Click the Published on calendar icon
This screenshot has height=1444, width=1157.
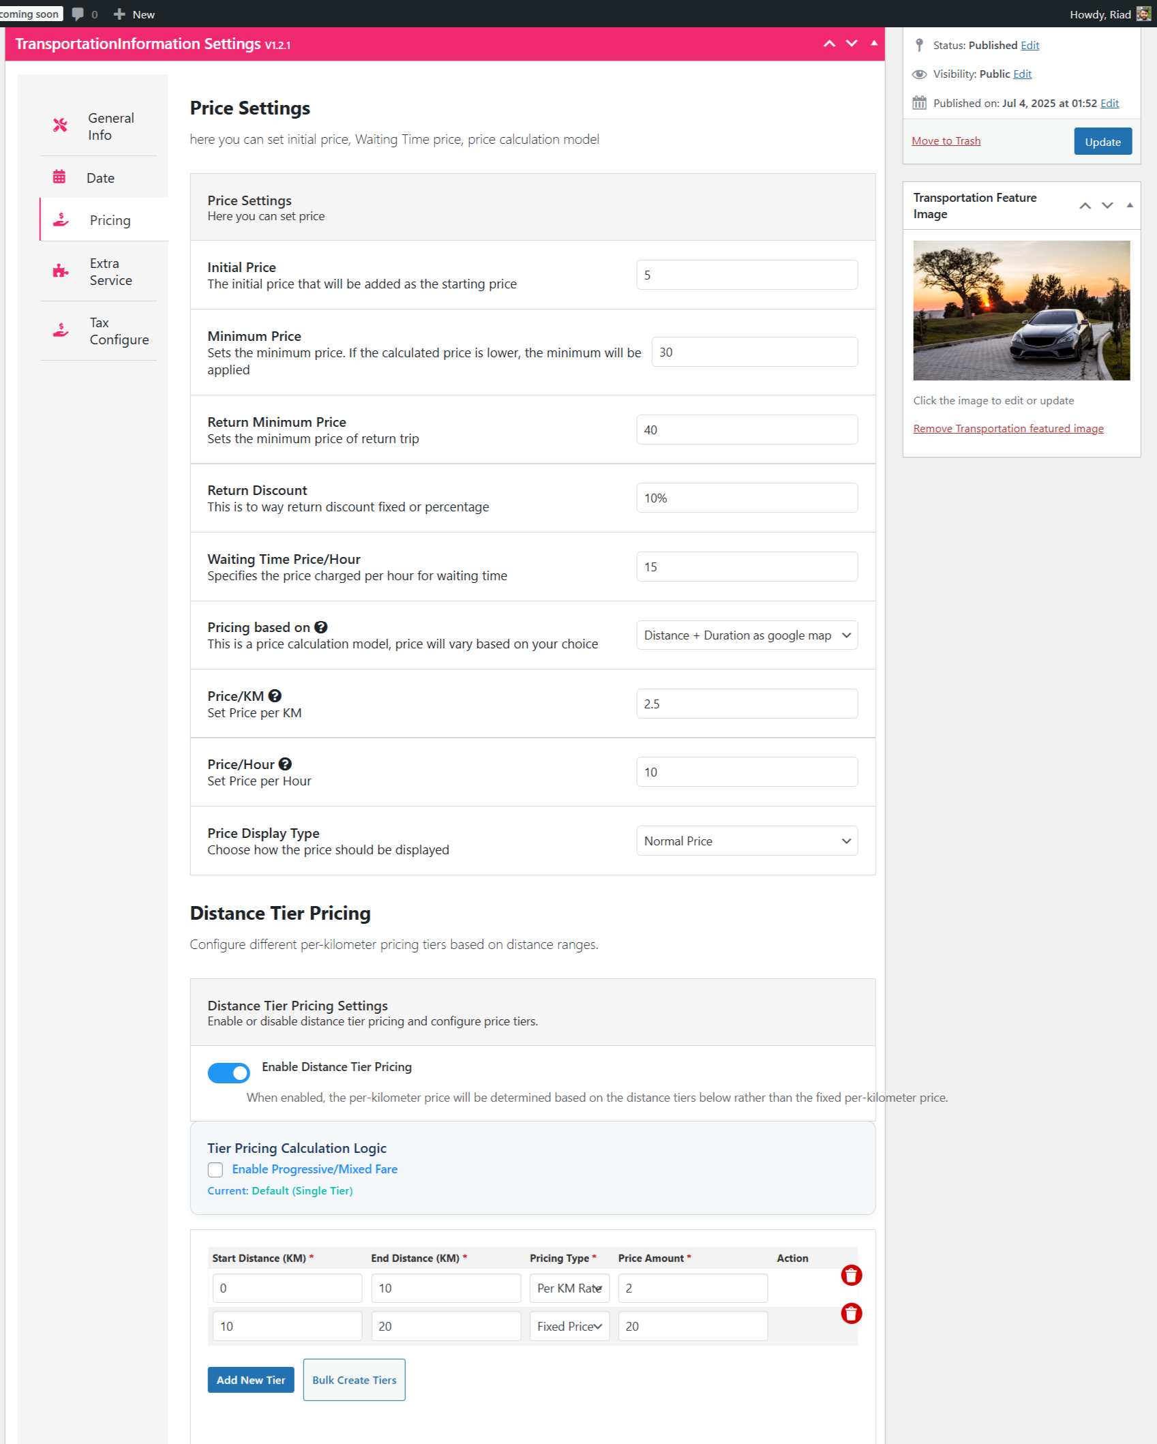click(919, 103)
